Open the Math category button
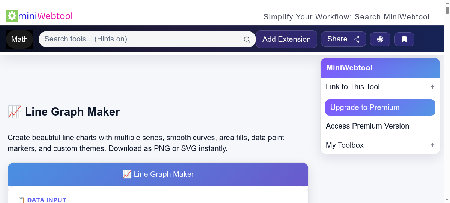 point(19,39)
